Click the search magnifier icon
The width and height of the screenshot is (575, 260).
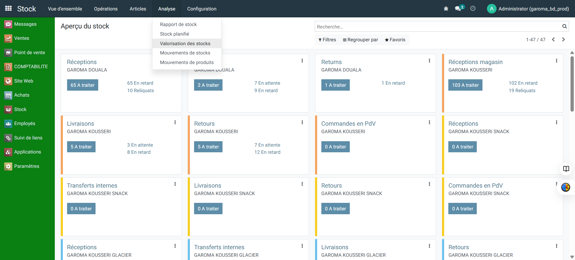[565, 27]
